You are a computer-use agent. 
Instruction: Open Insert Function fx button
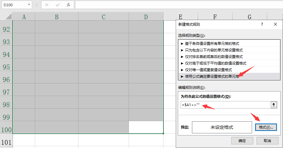[x=68, y=5]
